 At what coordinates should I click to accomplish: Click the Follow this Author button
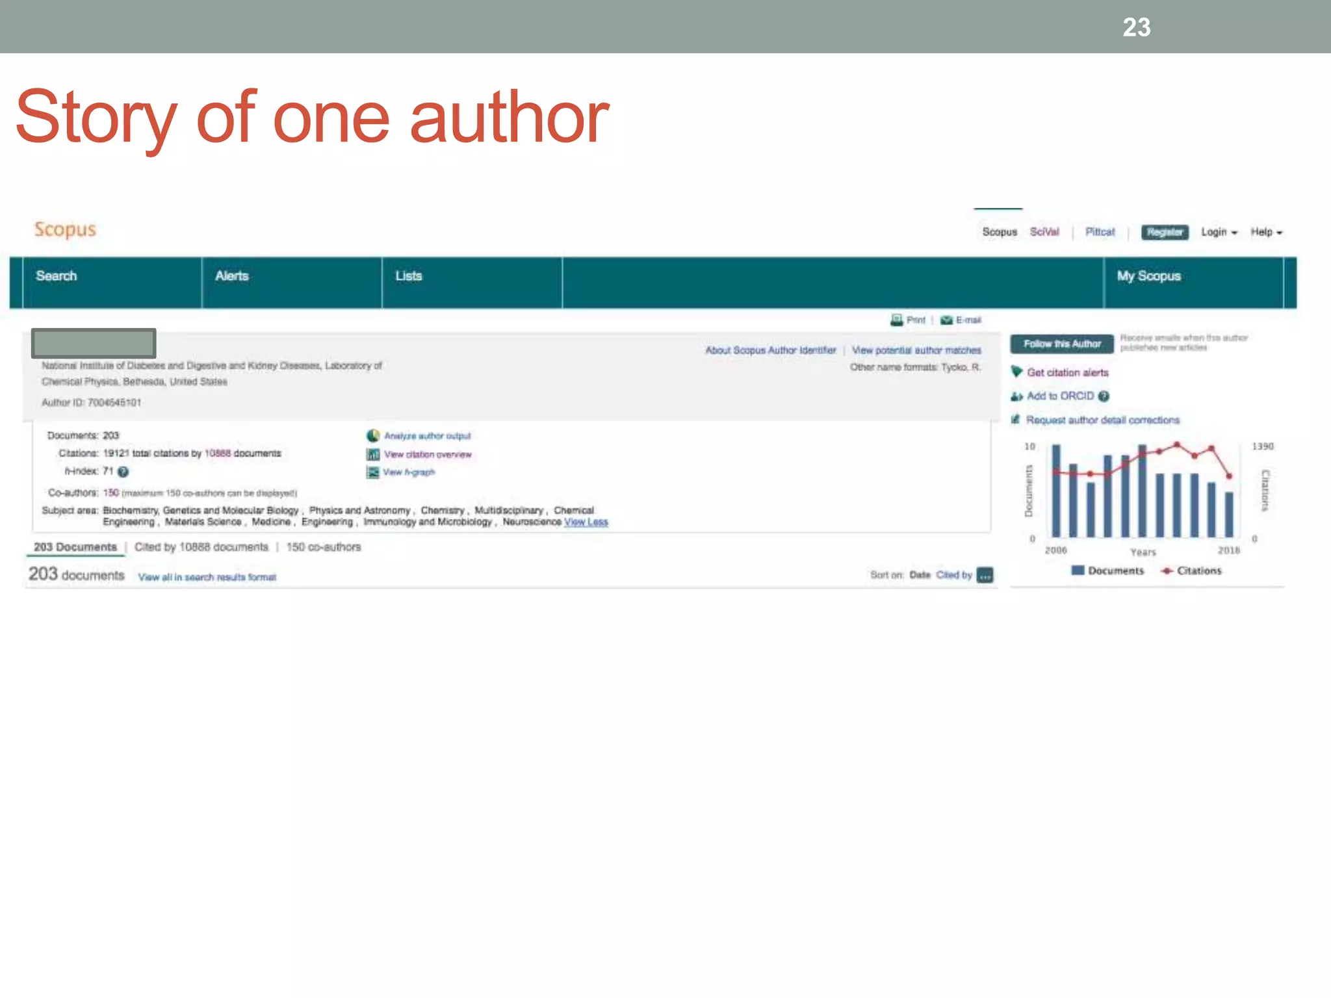1062,344
